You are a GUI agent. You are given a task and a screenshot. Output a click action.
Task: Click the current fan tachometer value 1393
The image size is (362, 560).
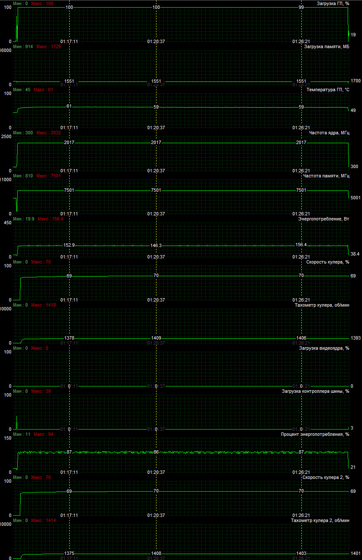pyautogui.click(x=356, y=339)
